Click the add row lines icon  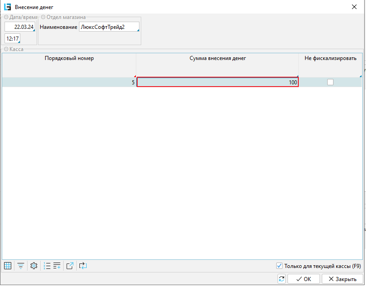pyautogui.click(x=57, y=266)
